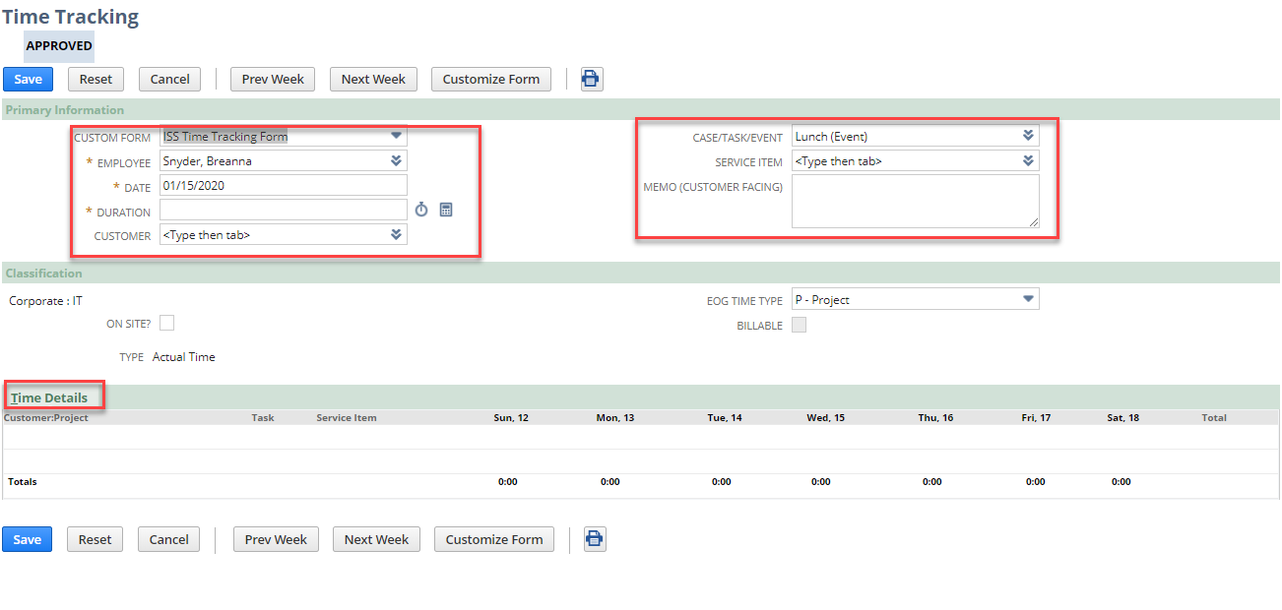Expand the Service Item dropdown arrows
This screenshot has width=1282, height=610.
click(x=1028, y=160)
